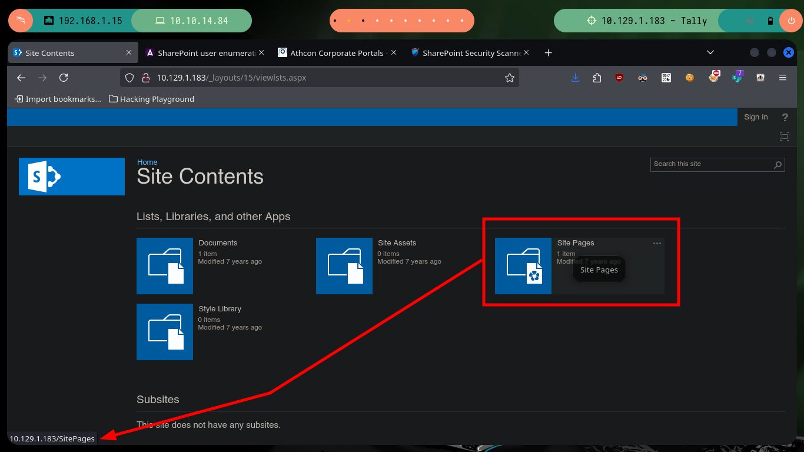Open the Firefox hamburger application menu
The width and height of the screenshot is (804, 452).
tap(783, 78)
